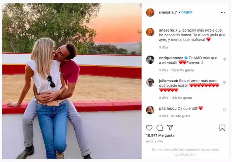232x162 pixels.
Task: Show the 16.971 Me gusta list
Action: (160, 135)
